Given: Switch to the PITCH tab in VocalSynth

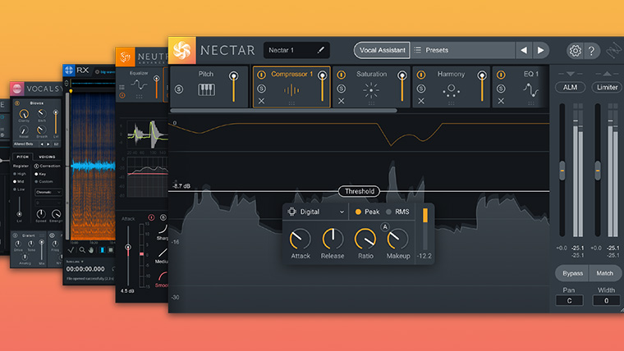Looking at the screenshot, I should [23, 157].
